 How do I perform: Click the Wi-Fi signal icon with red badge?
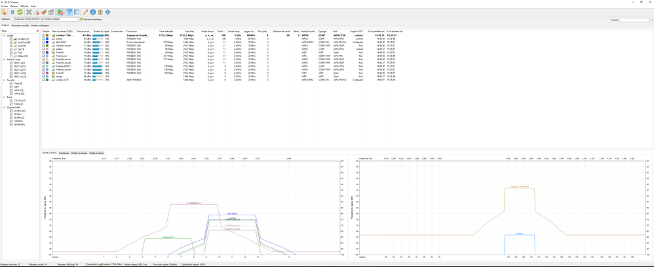click(60, 12)
